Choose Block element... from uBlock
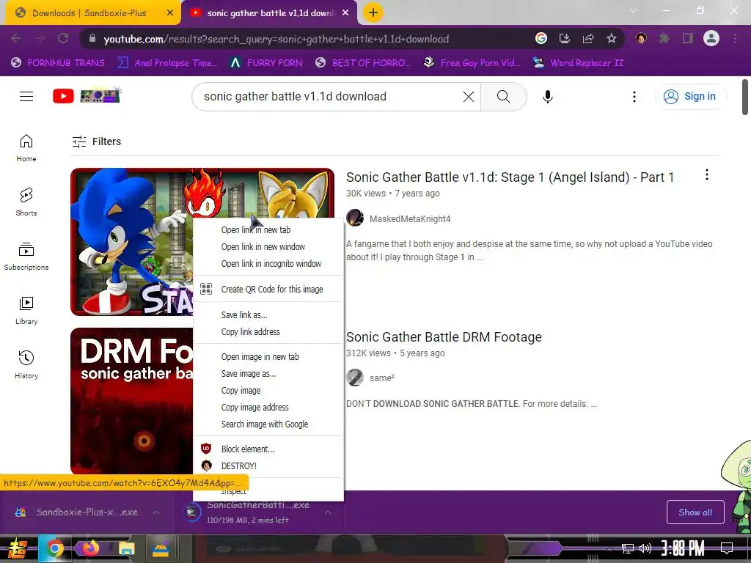Image resolution: width=751 pixels, height=563 pixels. click(268, 449)
